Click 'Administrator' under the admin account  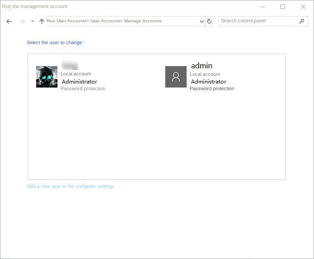click(x=209, y=82)
